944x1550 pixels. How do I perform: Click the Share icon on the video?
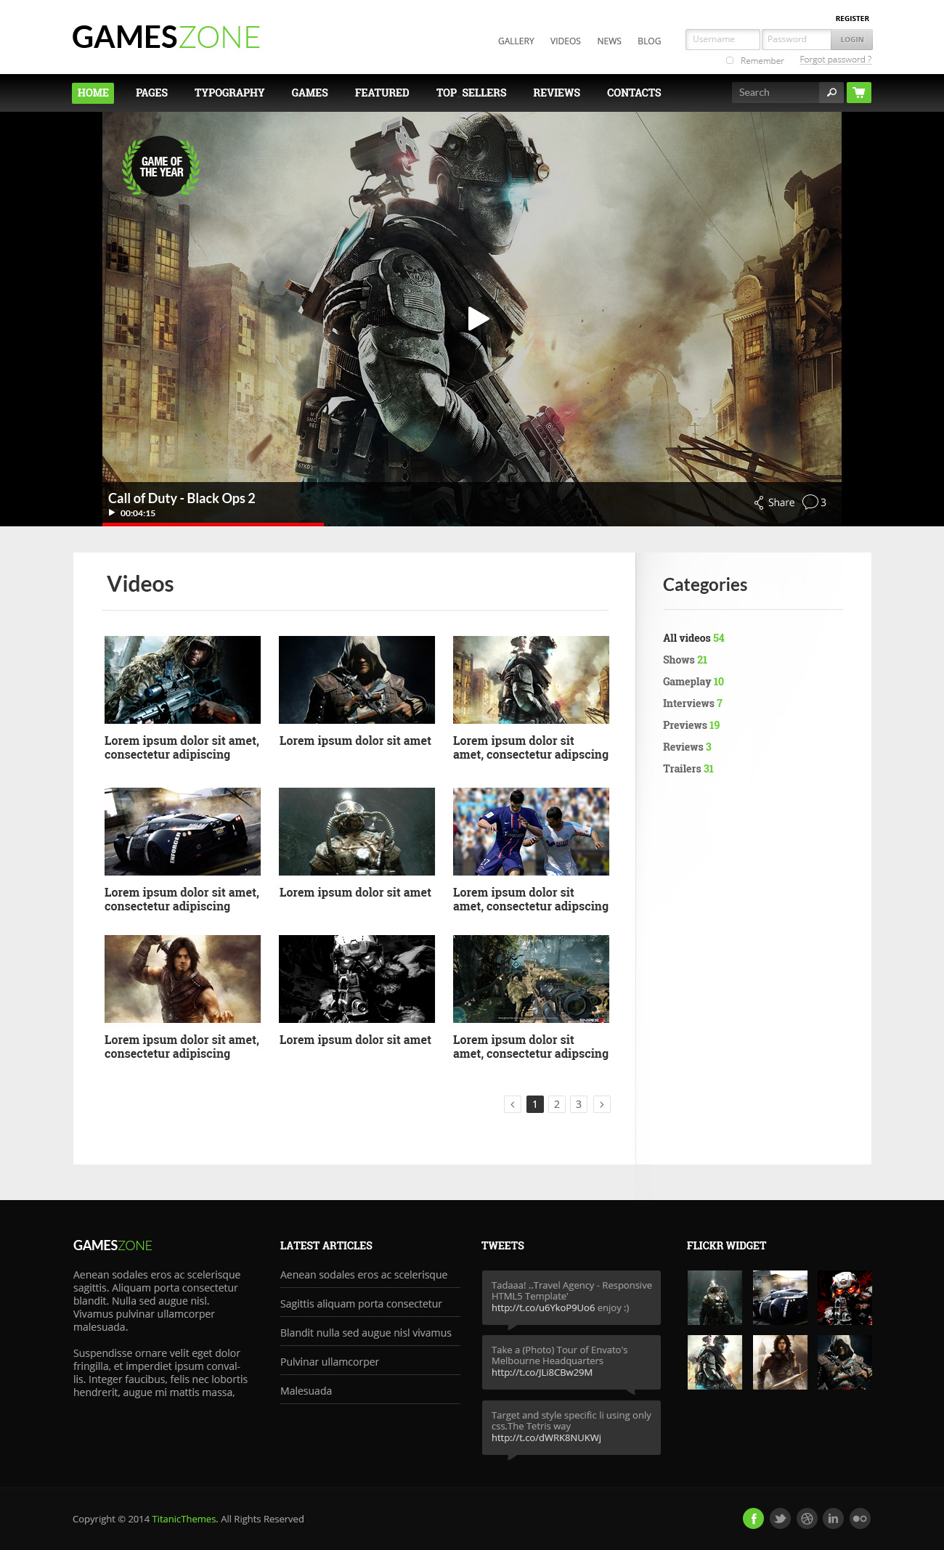click(x=759, y=502)
